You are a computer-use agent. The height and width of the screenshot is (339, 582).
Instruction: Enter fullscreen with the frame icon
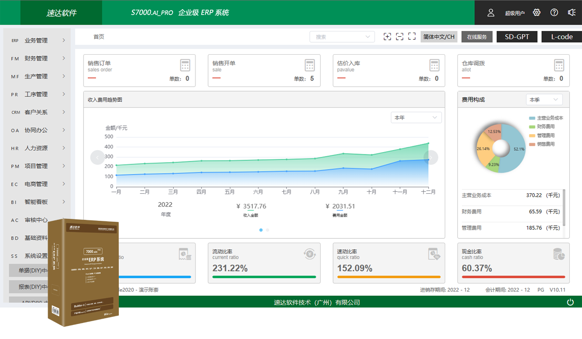click(x=412, y=37)
